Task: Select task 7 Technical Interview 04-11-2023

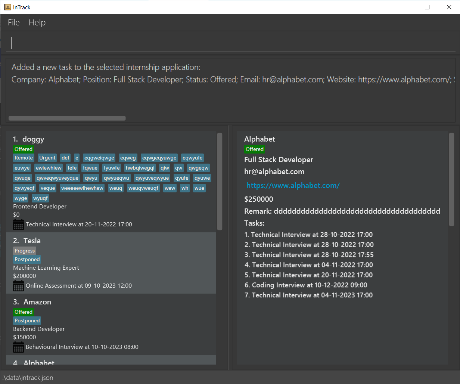Action: coord(308,295)
